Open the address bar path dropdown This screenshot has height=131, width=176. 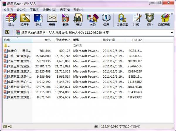[x=172, y=33]
